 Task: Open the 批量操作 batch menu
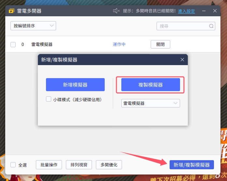pos(49,165)
